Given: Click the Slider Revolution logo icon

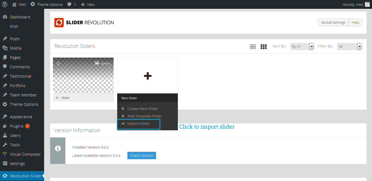Looking at the screenshot, I should click(x=59, y=23).
